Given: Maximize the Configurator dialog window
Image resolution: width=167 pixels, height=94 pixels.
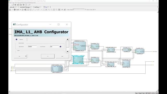Looking at the screenshot, I should (x=58, y=25).
